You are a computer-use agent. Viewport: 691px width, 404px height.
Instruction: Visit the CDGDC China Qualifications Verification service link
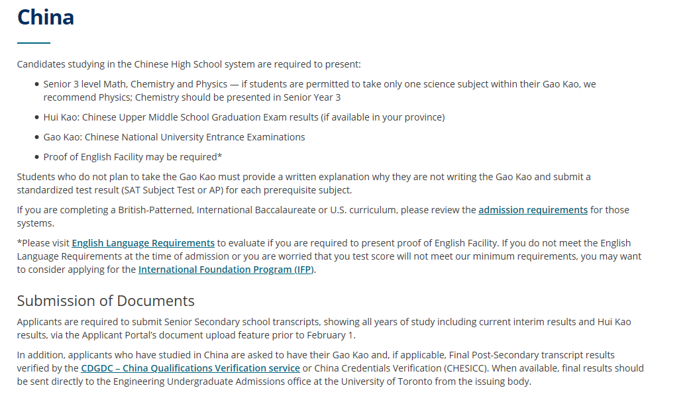pos(190,368)
